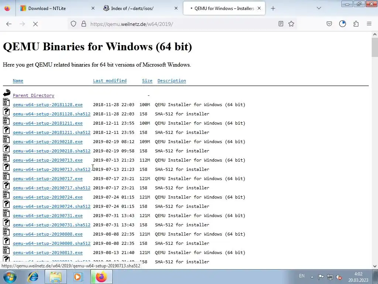Click unknown file icon beside 20181128.sha512
The height and width of the screenshot is (284, 378).
7,111
